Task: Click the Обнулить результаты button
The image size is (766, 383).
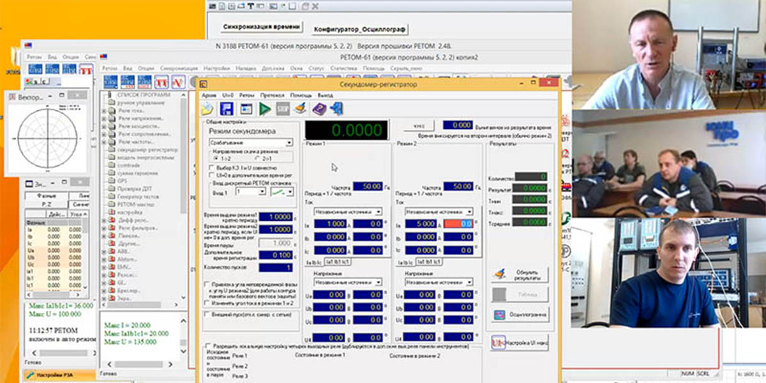Action: [x=520, y=274]
